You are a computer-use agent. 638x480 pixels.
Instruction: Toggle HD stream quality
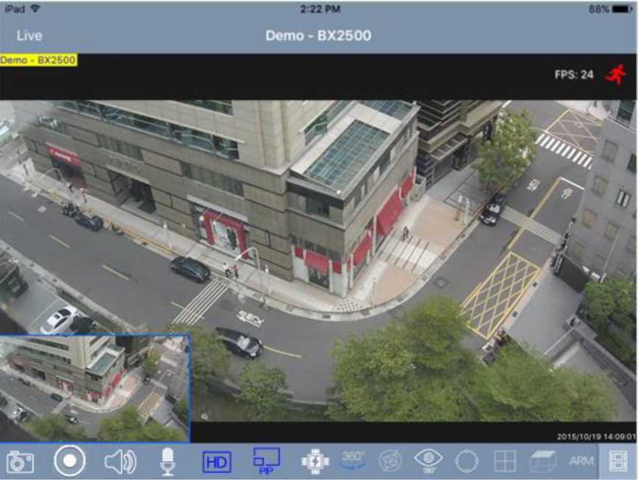click(217, 462)
